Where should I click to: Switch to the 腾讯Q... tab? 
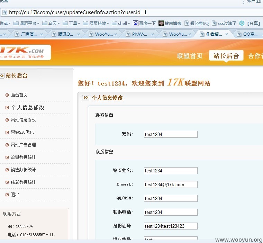pos(65,34)
